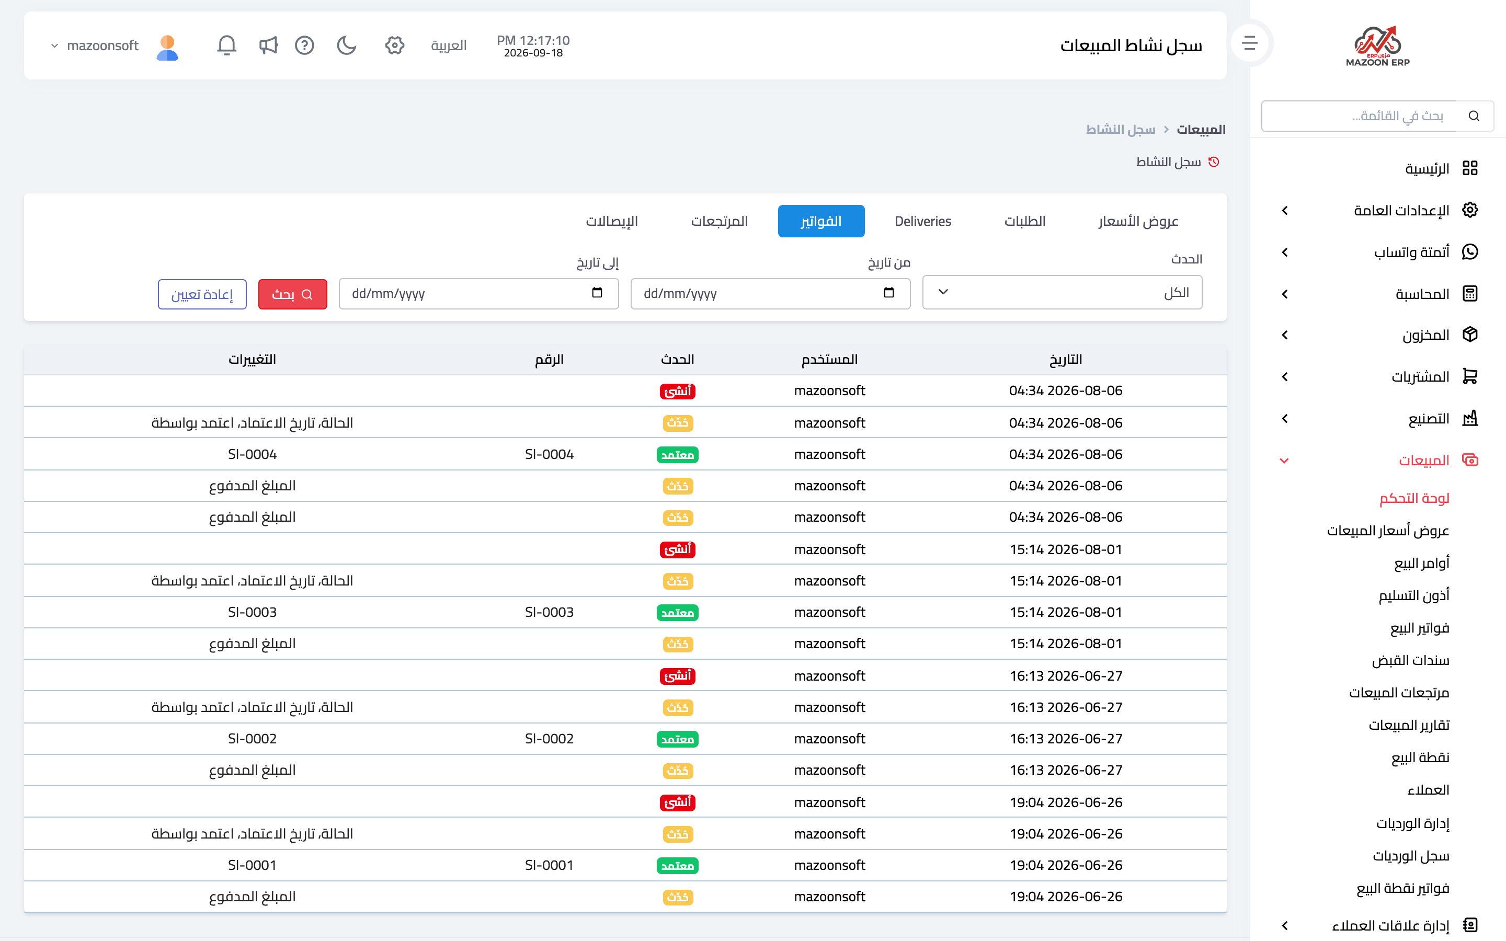Click the المخزون box icon
The image size is (1506, 941).
[x=1470, y=335]
